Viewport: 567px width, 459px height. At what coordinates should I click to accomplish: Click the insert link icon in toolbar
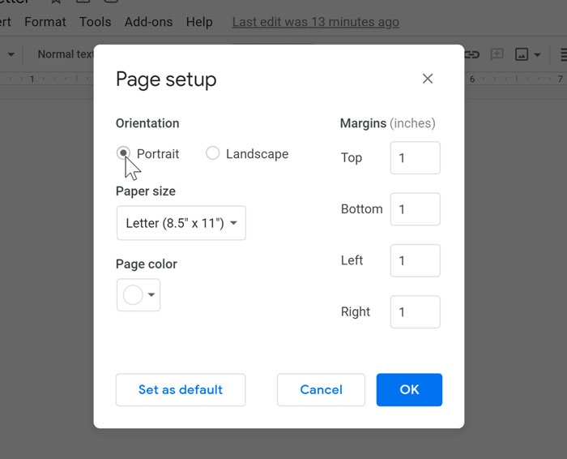click(471, 54)
